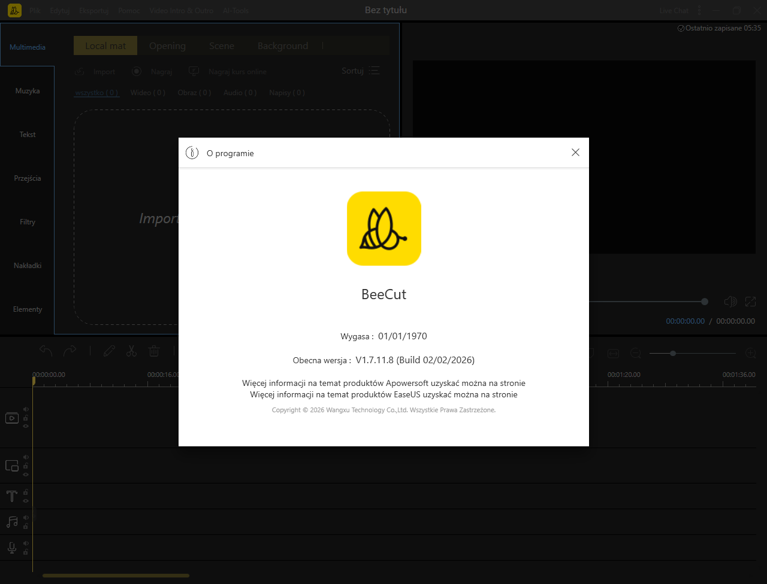Click the timeline playhead marker
The height and width of the screenshot is (584, 767).
click(34, 381)
